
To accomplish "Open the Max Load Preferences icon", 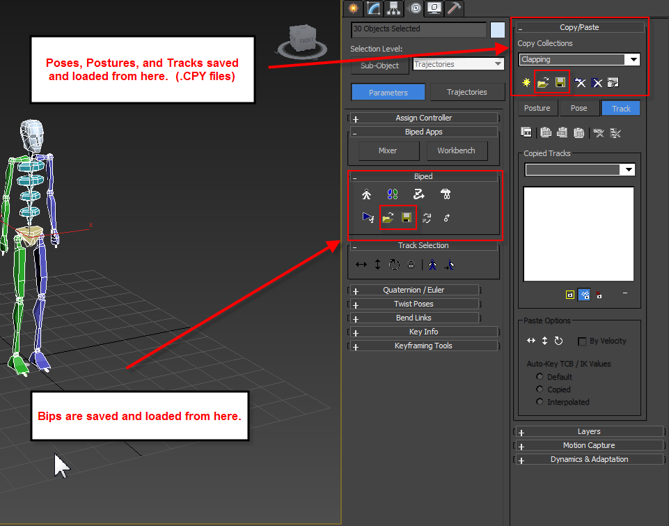I will tap(613, 82).
